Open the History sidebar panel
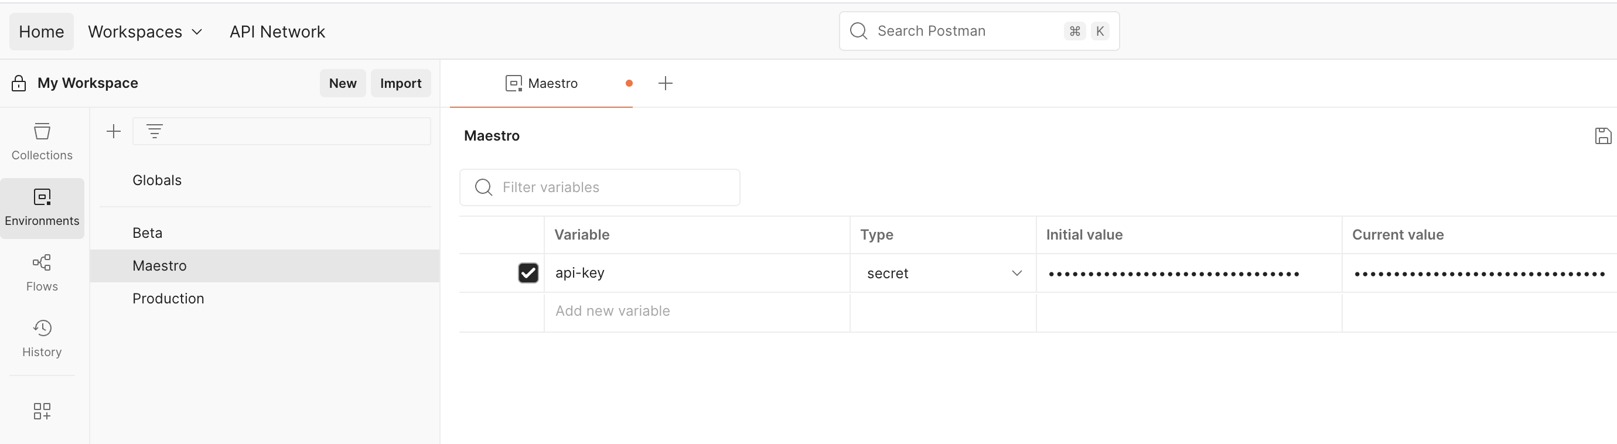 tap(42, 339)
